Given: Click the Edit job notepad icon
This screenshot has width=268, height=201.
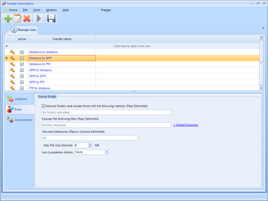Looking at the screenshot, I should click(x=17, y=18).
